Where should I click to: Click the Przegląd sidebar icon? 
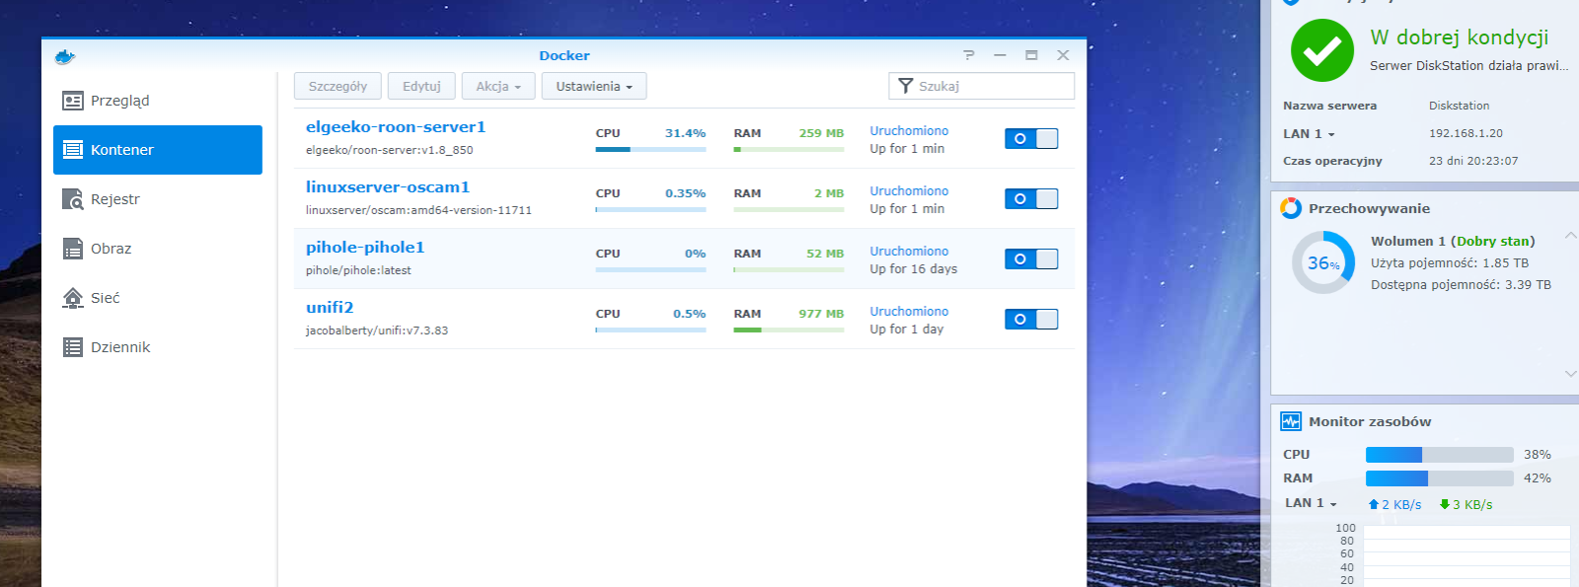[73, 101]
